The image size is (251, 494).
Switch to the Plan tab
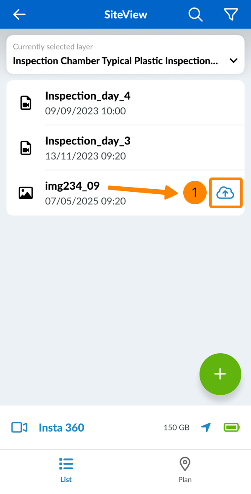pos(185,469)
